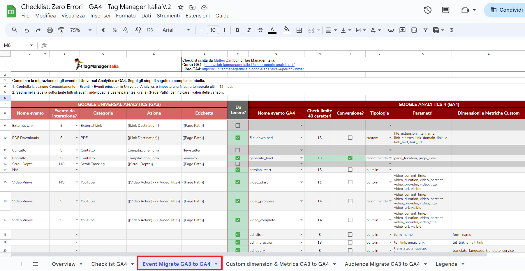Viewport: 525px width, 271px height.
Task: Move document to folder icon
Action: (192, 7)
